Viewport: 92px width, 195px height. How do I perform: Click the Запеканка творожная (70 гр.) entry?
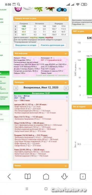click(x=33, y=119)
